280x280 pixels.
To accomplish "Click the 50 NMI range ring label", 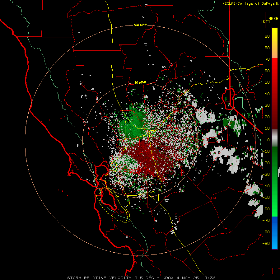I will coord(140,82).
